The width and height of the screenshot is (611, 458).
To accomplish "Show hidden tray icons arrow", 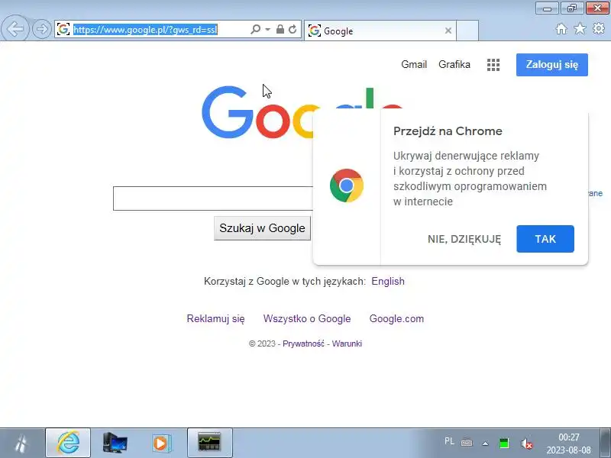I will coord(485,443).
